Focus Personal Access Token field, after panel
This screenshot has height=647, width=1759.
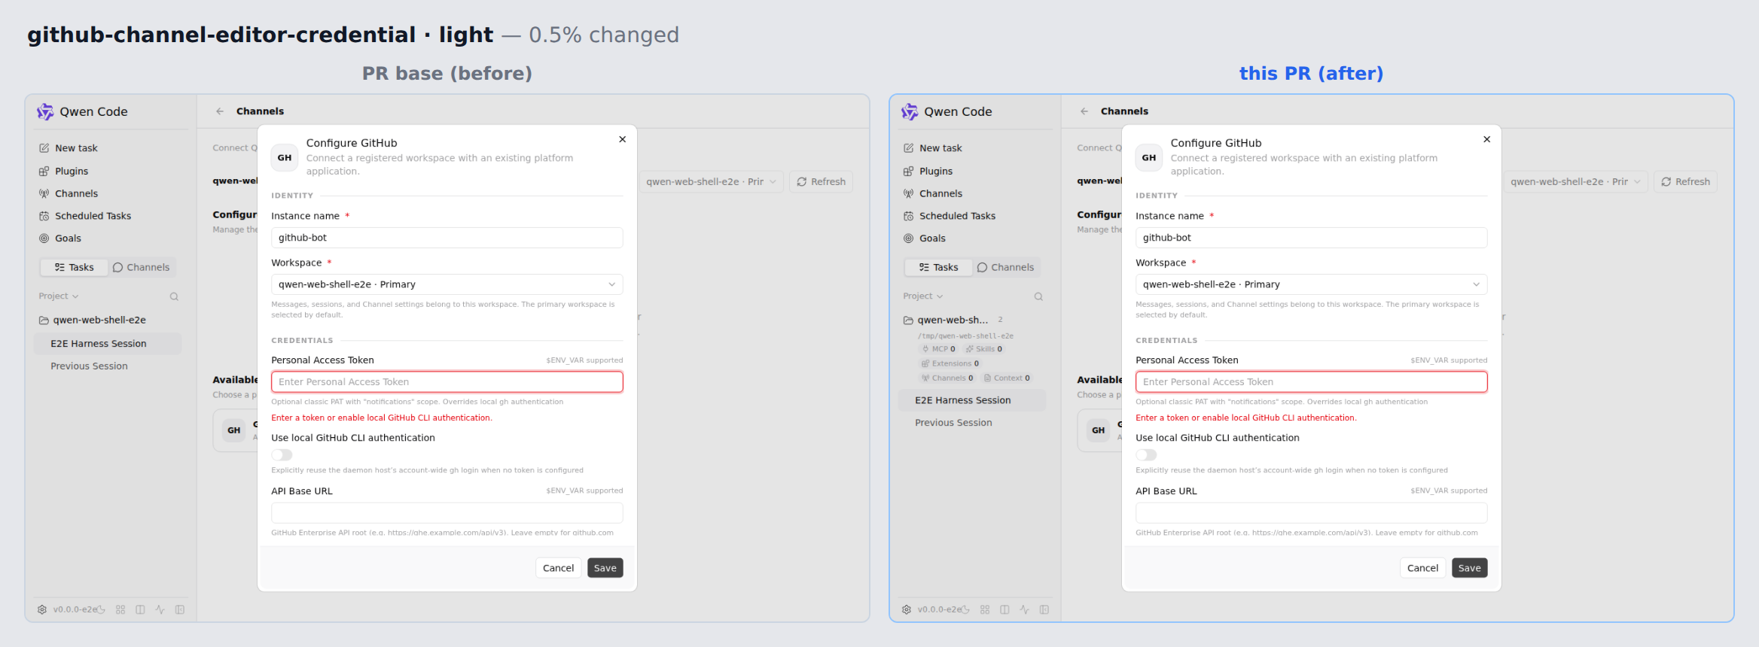coord(1312,382)
